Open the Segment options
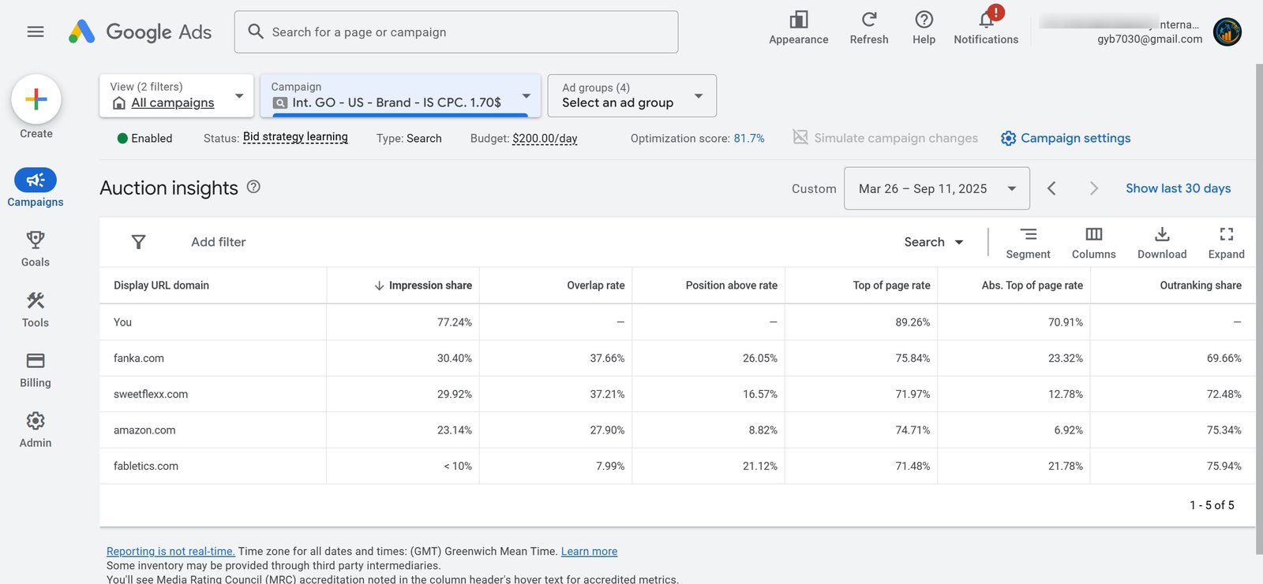The height and width of the screenshot is (584, 1263). (1028, 243)
